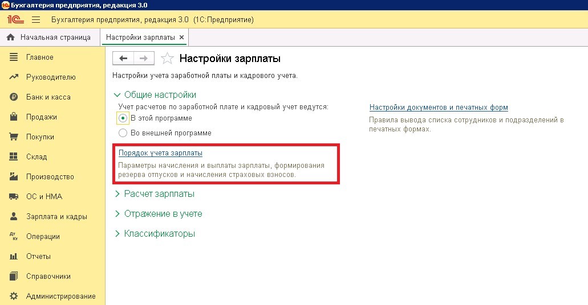Open the Покупки menu section

(x=40, y=137)
